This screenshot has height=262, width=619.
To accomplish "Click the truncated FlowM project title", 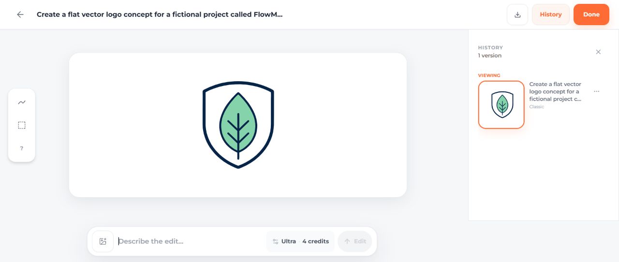I will [x=160, y=15].
